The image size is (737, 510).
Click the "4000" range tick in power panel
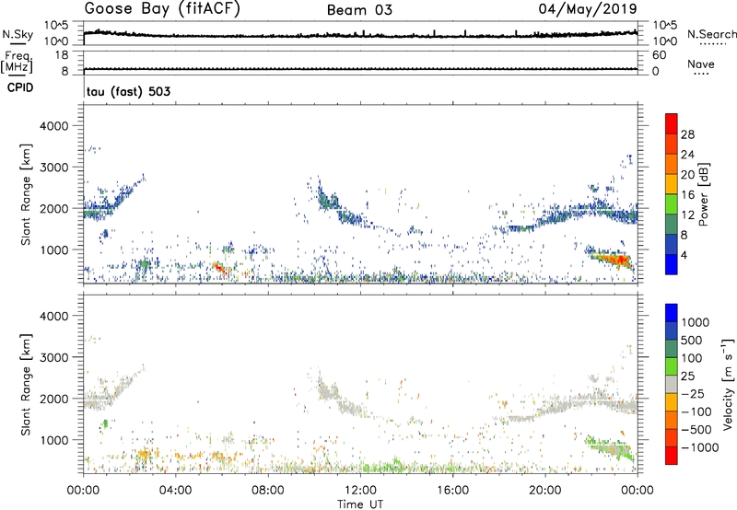53,126
